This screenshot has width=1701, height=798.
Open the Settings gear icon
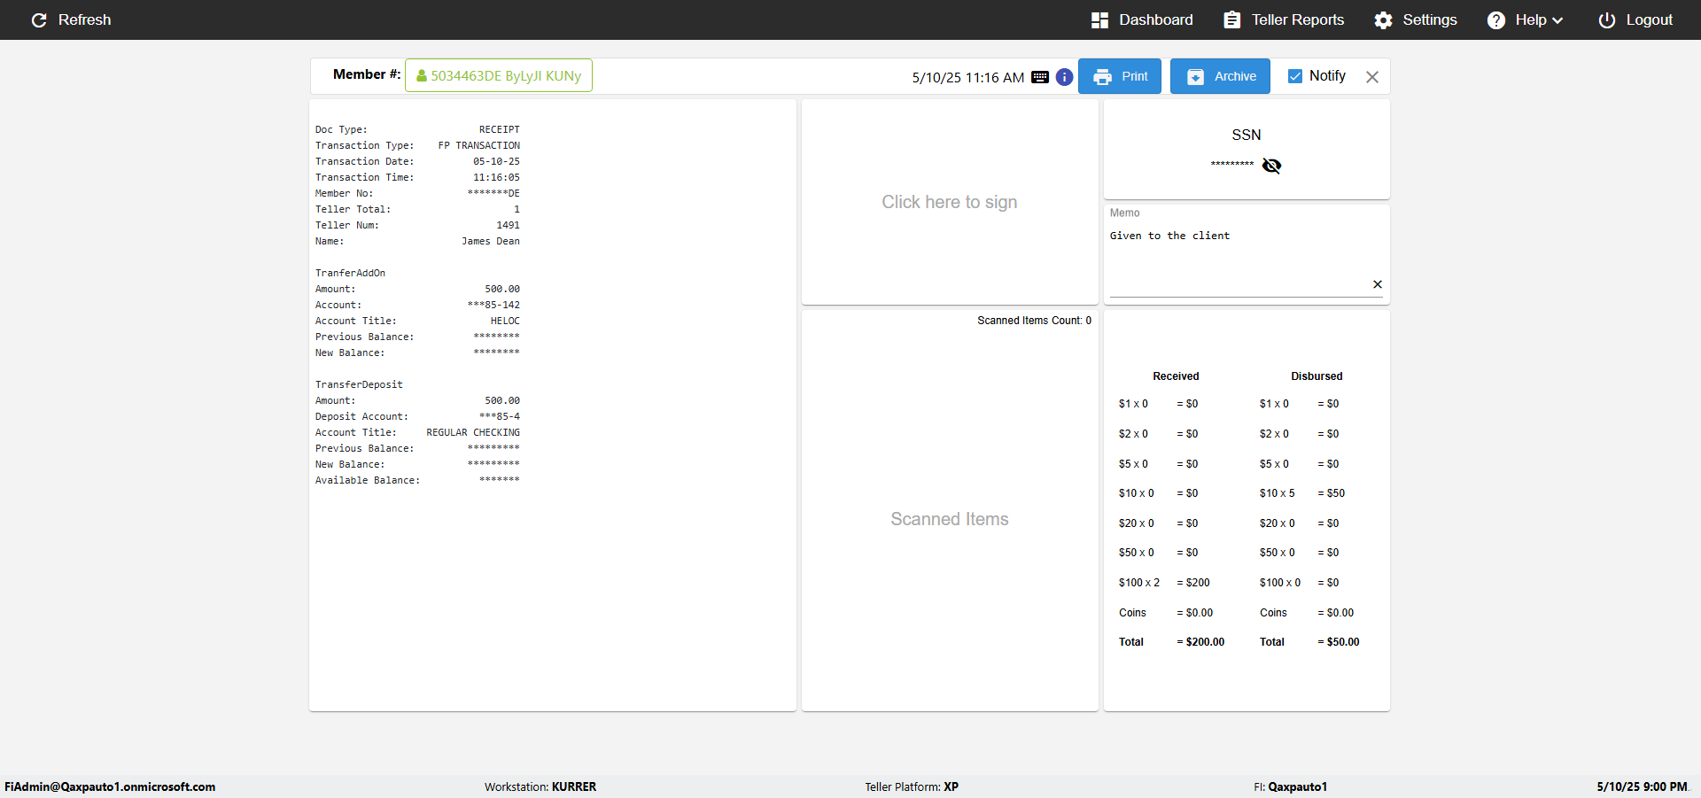click(1383, 19)
